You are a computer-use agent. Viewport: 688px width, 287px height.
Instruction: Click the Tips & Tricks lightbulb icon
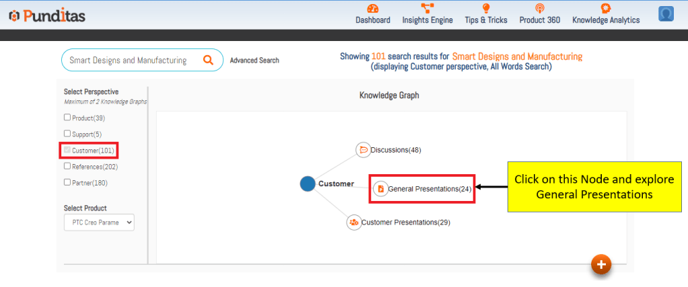(x=485, y=8)
